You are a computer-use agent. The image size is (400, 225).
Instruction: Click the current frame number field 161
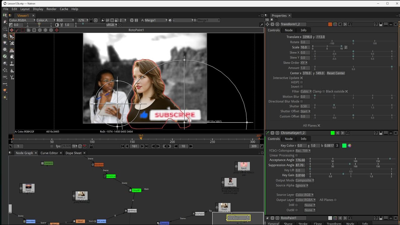[134, 146]
